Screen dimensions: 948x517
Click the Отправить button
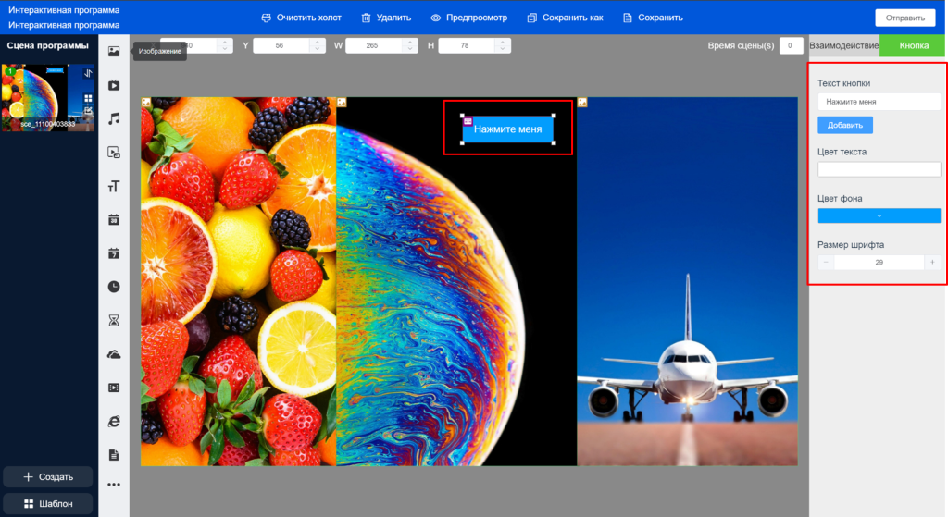pyautogui.click(x=904, y=18)
